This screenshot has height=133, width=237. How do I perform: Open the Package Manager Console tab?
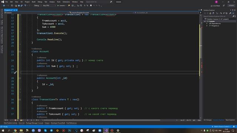[34, 123]
